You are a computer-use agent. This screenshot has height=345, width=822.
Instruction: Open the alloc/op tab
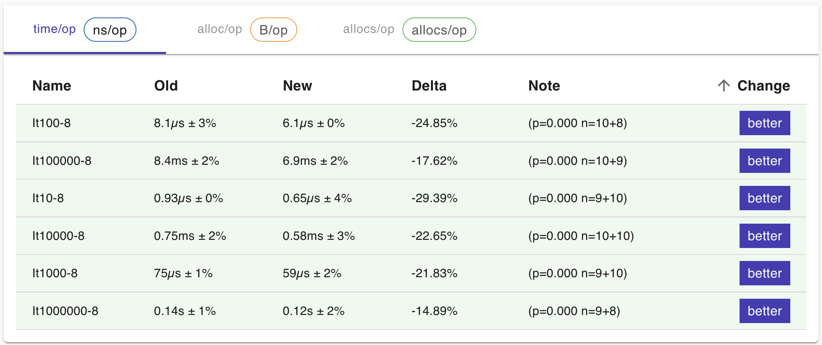click(219, 29)
